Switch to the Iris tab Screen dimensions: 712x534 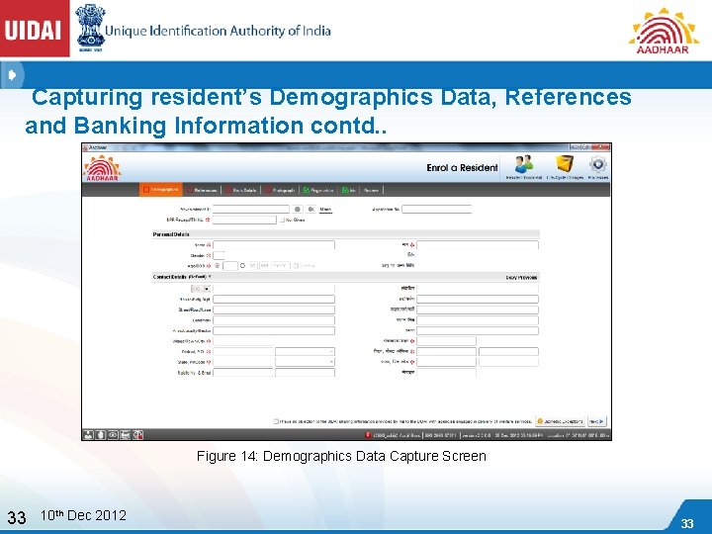point(349,190)
